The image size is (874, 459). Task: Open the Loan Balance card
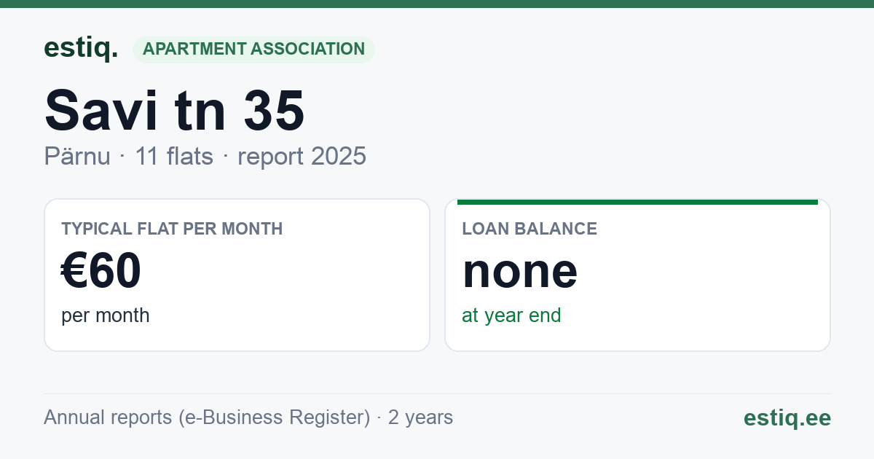click(x=637, y=275)
